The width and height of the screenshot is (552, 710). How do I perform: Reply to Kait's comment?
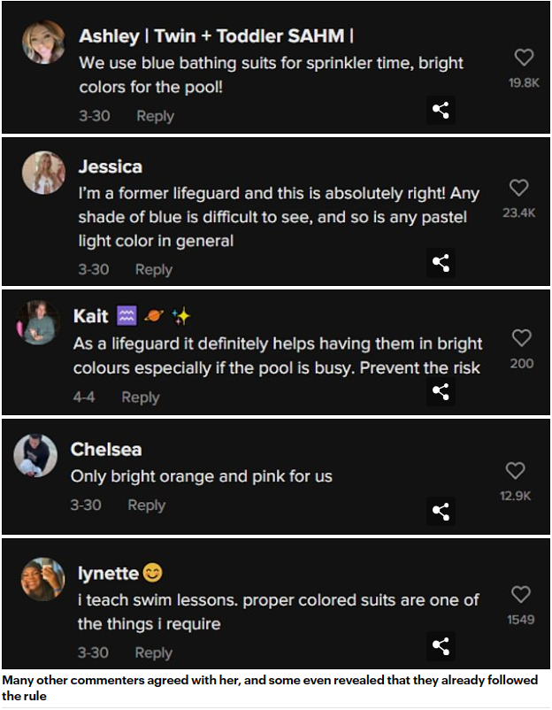tap(140, 397)
